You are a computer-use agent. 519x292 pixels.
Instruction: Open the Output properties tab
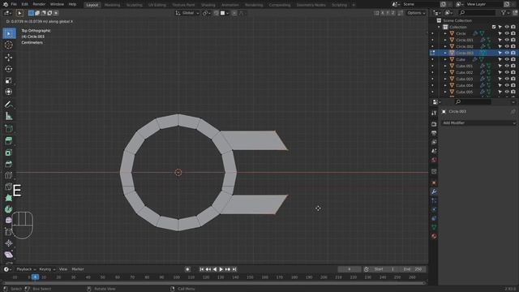[x=434, y=133]
